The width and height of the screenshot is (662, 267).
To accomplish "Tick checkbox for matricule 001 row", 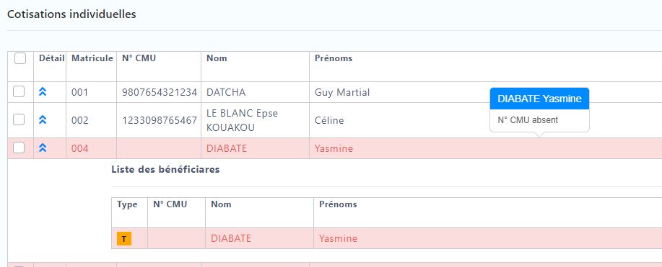I will [19, 91].
